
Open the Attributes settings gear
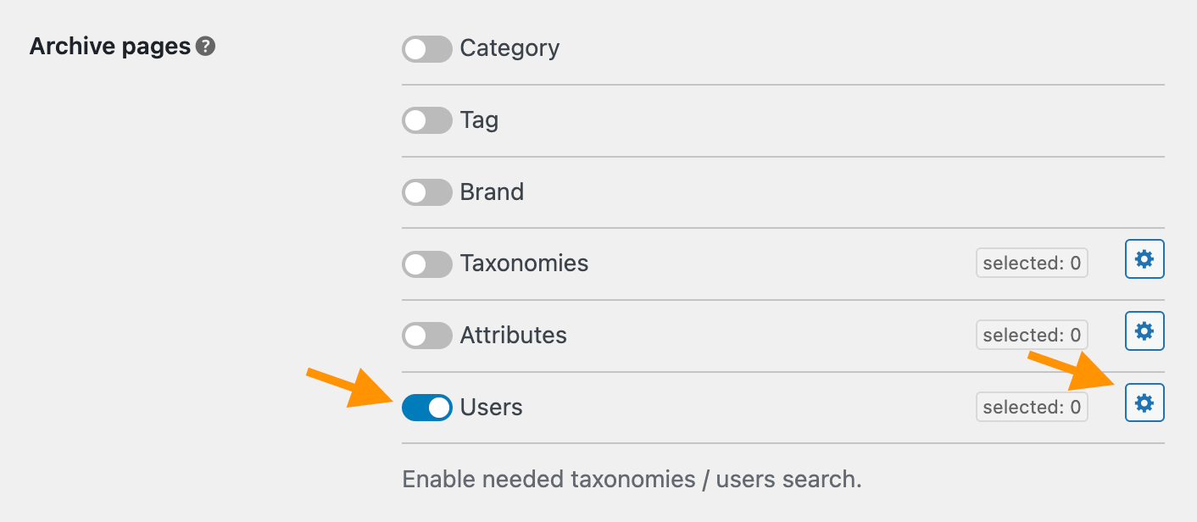1144,331
